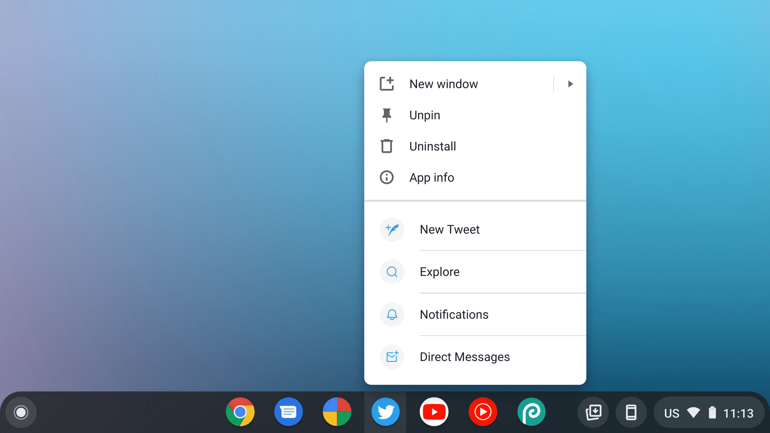Select the Notifications icon in menu
The height and width of the screenshot is (433, 770).
click(x=392, y=314)
